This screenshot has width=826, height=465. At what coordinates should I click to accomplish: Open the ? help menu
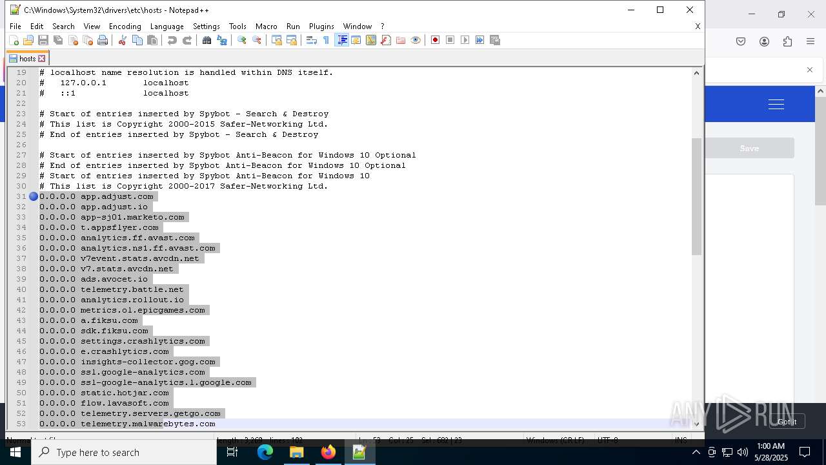click(x=382, y=26)
